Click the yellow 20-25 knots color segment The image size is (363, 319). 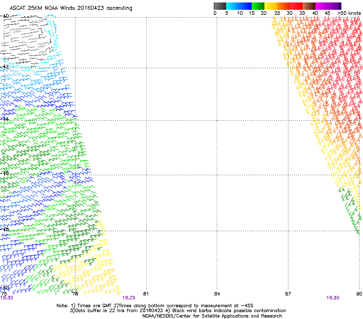click(271, 6)
